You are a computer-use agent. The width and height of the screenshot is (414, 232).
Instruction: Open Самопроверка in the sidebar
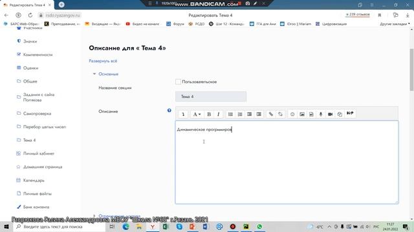(37, 113)
